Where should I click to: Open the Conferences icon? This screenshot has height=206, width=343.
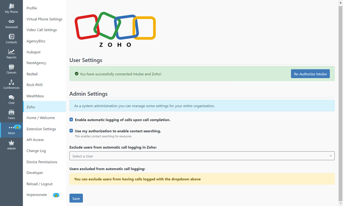(x=11, y=82)
